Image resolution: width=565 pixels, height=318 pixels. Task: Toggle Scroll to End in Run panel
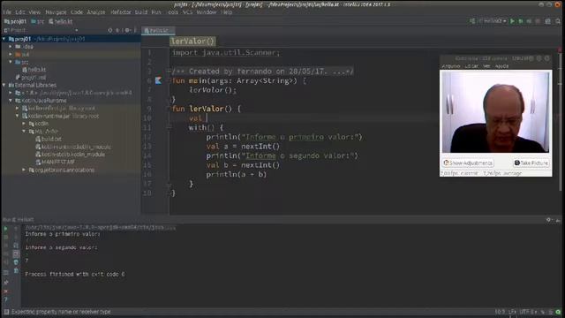tap(16, 254)
